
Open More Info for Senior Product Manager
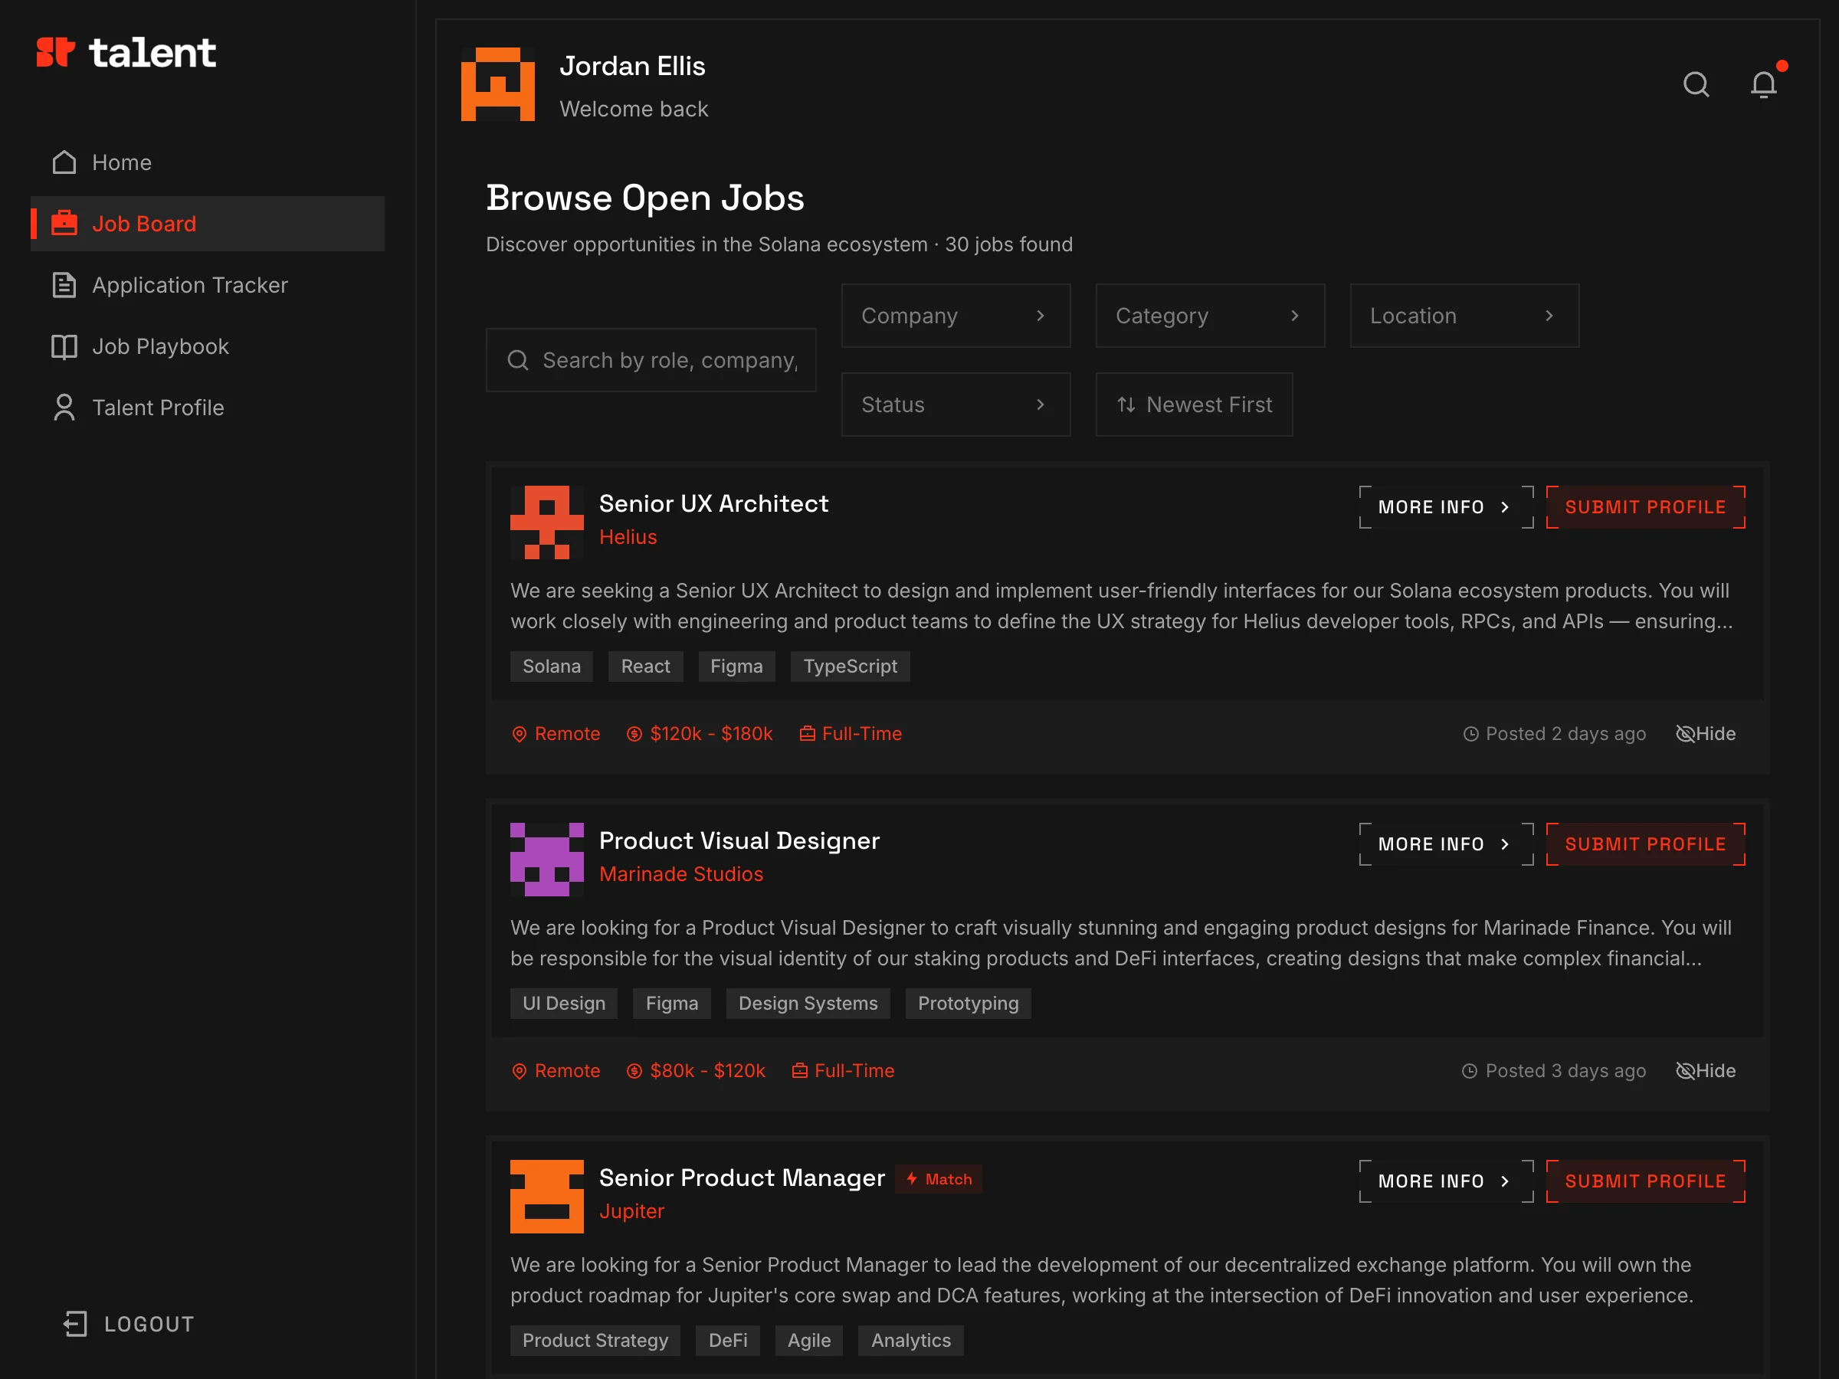pyautogui.click(x=1446, y=1181)
